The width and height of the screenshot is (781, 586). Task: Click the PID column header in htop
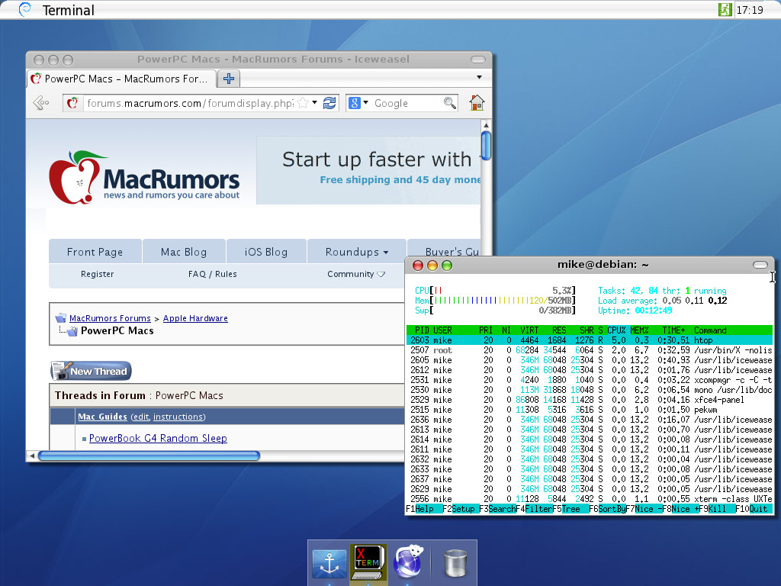422,330
